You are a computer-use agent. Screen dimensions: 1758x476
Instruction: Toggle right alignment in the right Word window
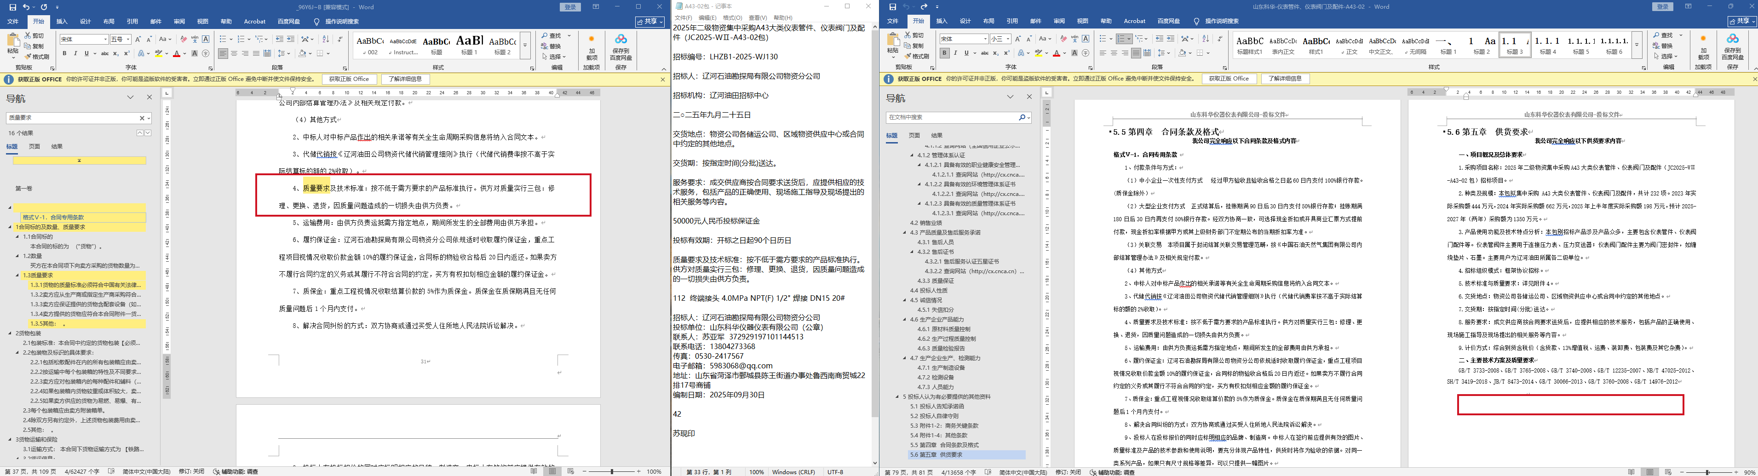coord(1126,53)
